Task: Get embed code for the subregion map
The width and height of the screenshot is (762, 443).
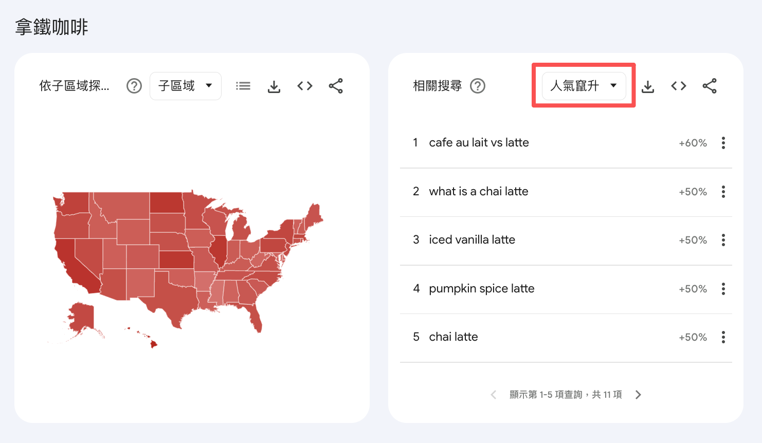Action: pos(305,86)
